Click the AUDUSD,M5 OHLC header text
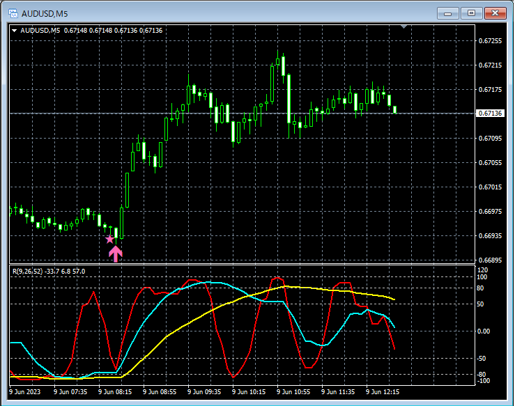Image resolution: width=515 pixels, height=406 pixels. point(91,31)
